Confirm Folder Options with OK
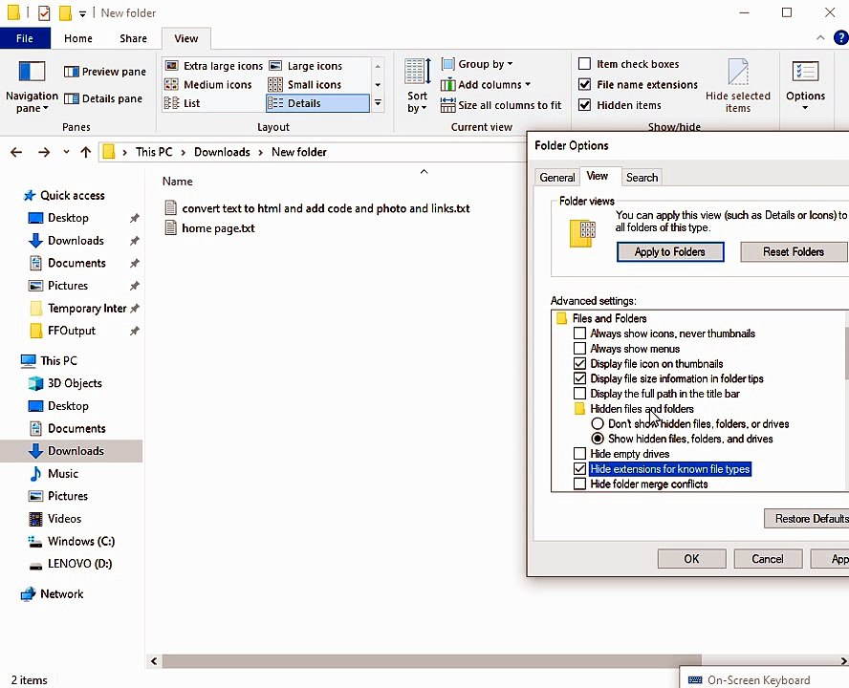849x688 pixels. tap(691, 559)
